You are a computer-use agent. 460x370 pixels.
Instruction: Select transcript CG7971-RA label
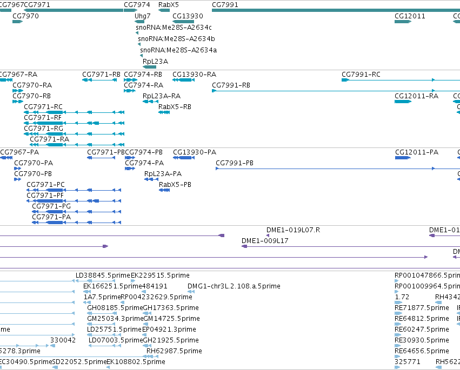(x=50, y=139)
